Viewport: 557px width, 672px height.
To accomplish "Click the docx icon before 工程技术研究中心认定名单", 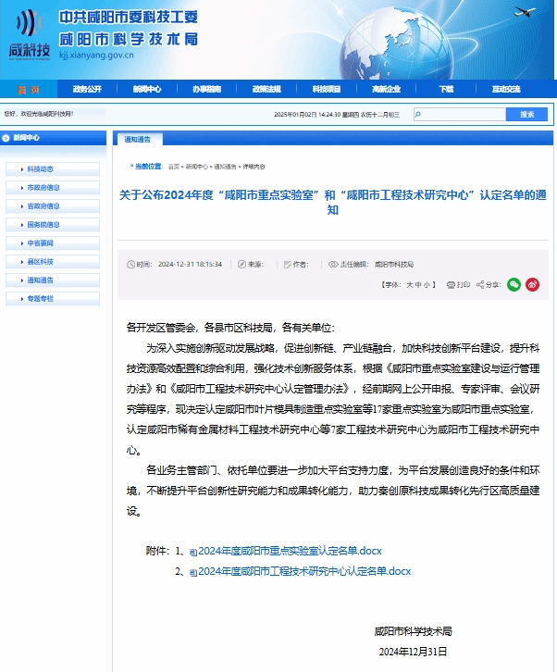I will (193, 572).
